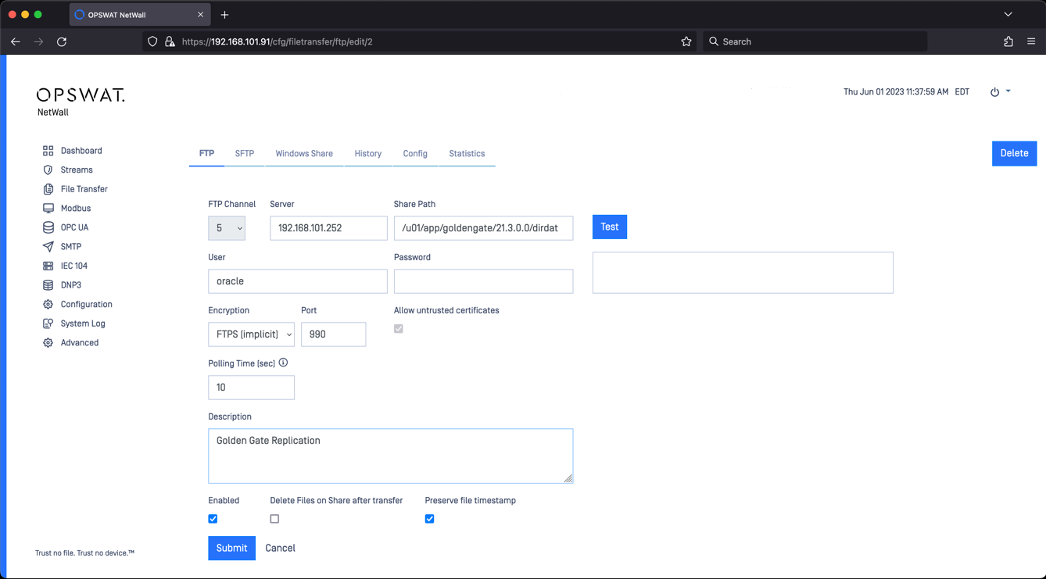Viewport: 1046px width, 579px height.
Task: Open a new browser tab
Action: tap(224, 15)
